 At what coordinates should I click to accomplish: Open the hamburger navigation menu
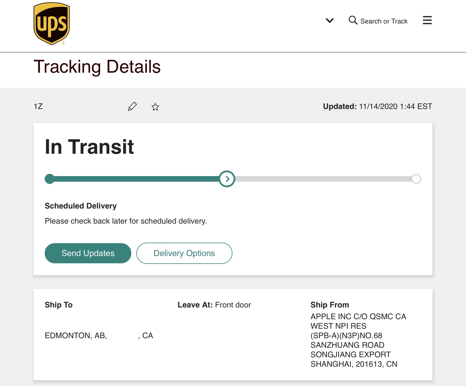pos(427,20)
